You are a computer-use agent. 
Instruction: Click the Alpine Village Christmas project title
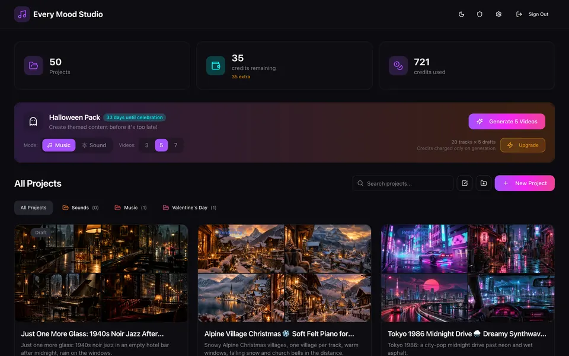click(x=279, y=334)
